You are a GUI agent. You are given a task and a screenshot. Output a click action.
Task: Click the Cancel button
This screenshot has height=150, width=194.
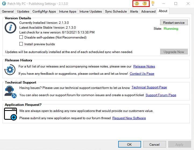[x=155, y=144]
